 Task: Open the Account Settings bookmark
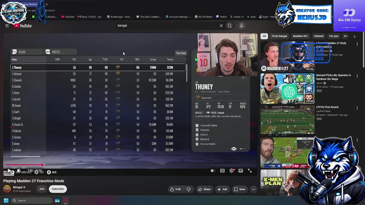(x=178, y=17)
